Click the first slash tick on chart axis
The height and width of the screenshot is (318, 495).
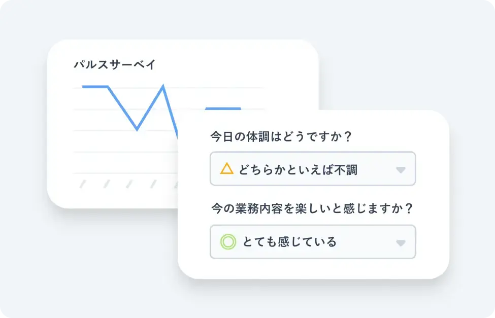tap(83, 184)
